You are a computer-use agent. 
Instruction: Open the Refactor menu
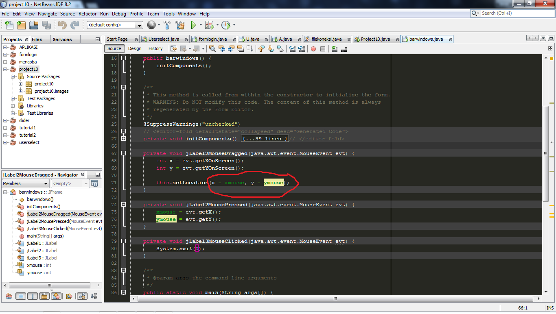(x=88, y=13)
